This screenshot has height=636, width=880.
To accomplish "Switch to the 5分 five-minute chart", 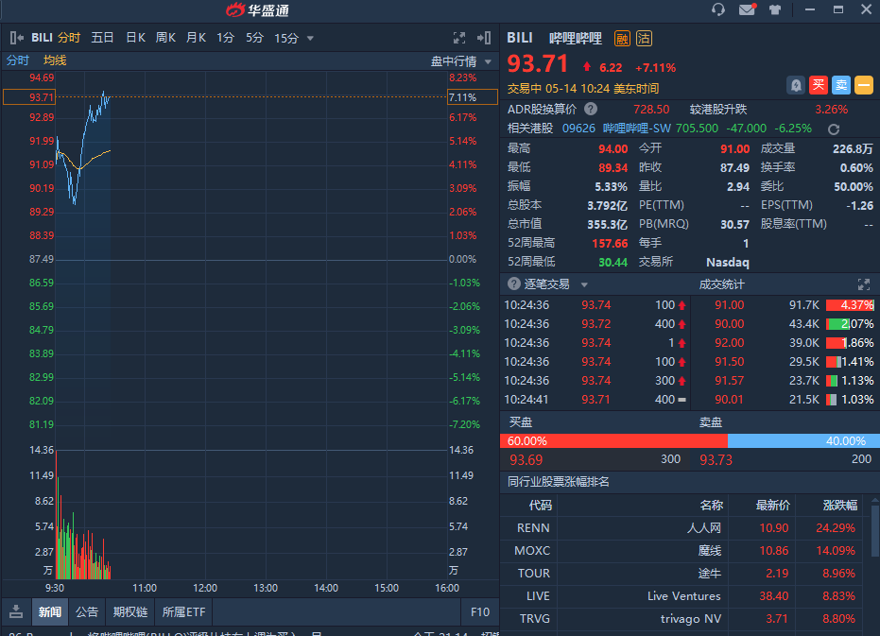I will 254,38.
